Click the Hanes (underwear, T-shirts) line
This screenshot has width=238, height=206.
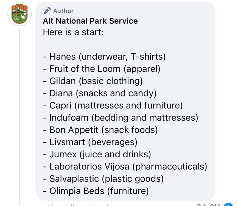click(104, 57)
